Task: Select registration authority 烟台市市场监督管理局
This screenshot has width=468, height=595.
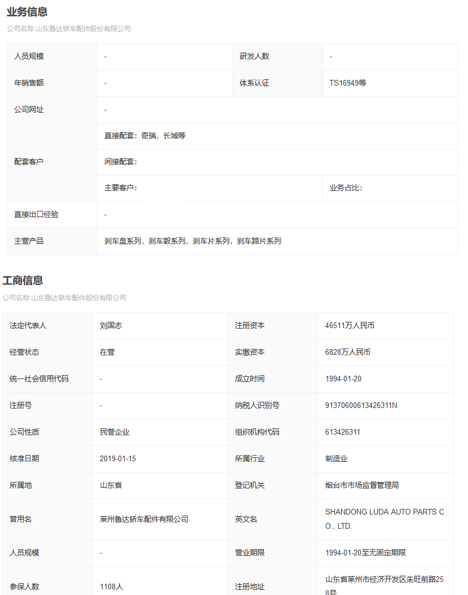Action: 361,485
